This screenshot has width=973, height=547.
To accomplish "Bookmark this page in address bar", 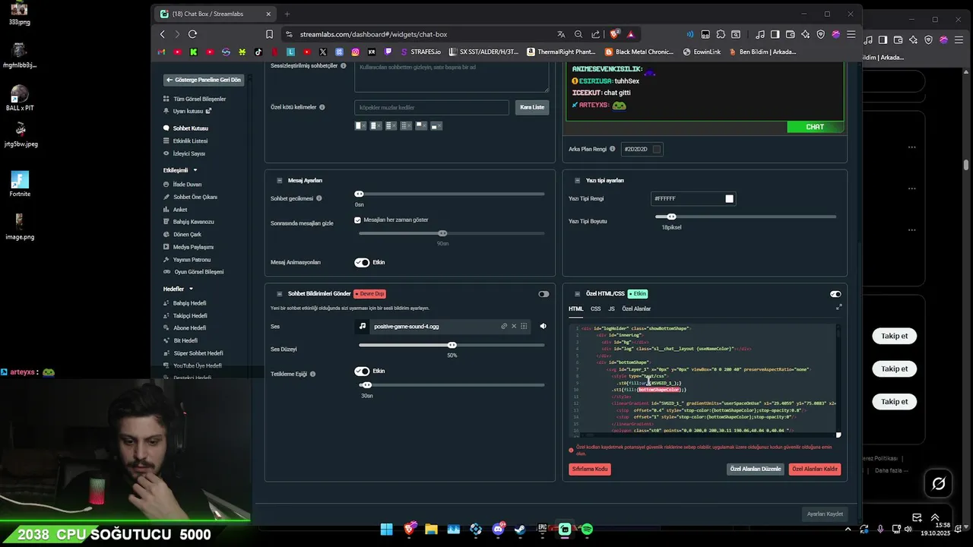I will (269, 34).
